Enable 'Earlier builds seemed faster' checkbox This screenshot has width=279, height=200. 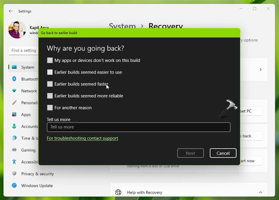(x=50, y=84)
